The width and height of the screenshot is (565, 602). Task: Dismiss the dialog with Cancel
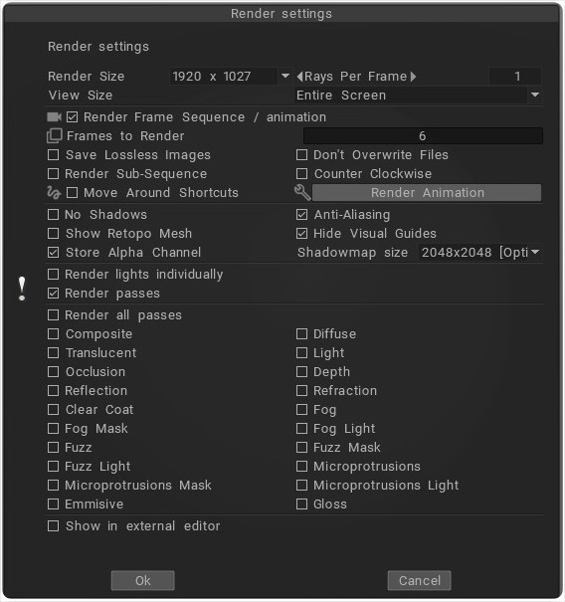tap(419, 580)
